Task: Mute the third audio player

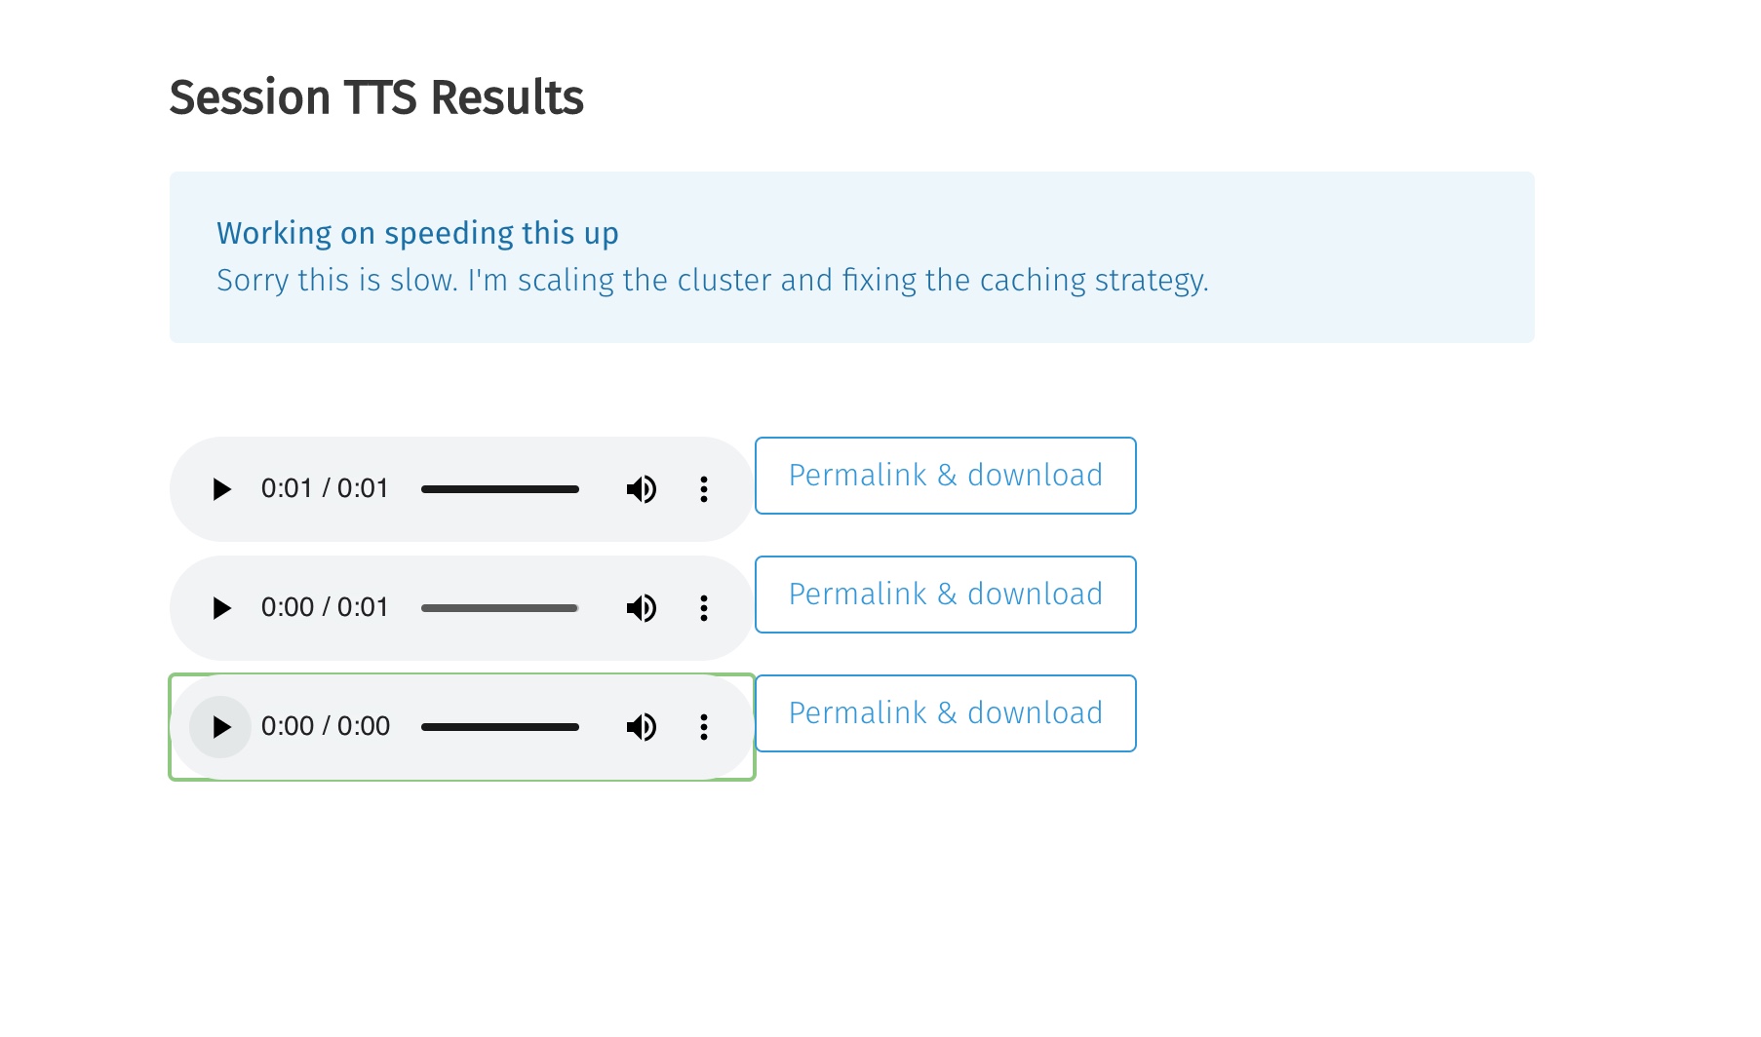Action: pyautogui.click(x=641, y=727)
